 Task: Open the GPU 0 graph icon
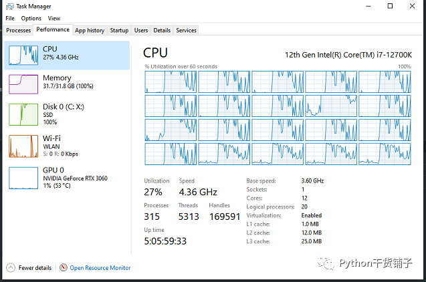pos(23,178)
